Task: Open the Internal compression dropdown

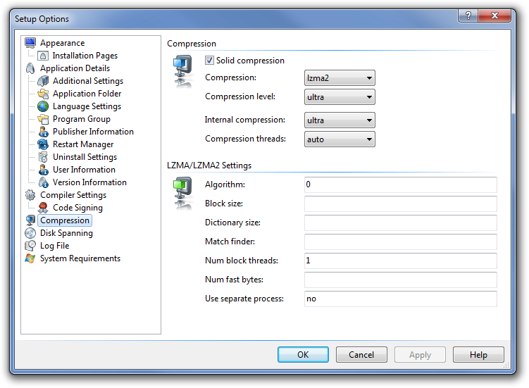Action: pyautogui.click(x=340, y=120)
